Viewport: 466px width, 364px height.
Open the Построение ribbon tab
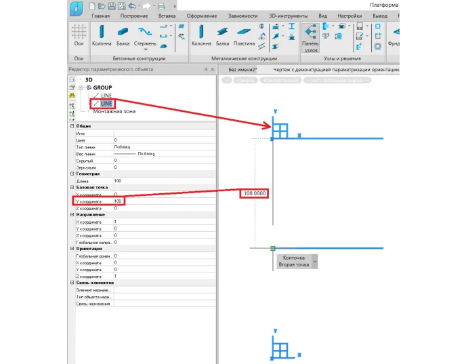click(133, 16)
